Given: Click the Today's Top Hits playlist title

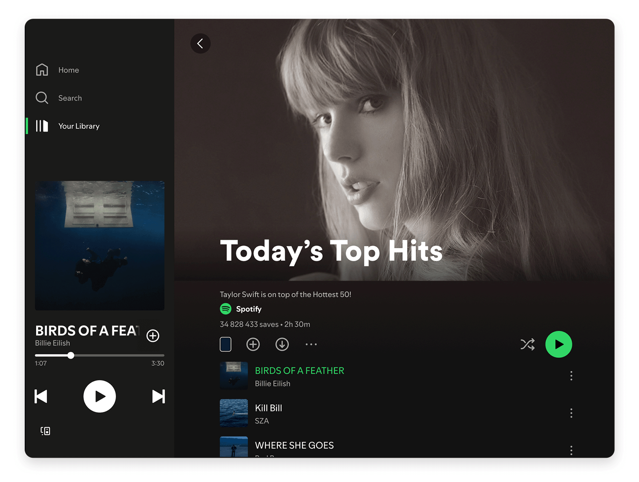Looking at the screenshot, I should pyautogui.click(x=331, y=251).
